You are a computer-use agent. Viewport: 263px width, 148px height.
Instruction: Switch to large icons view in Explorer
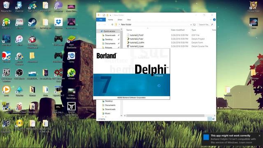(213, 119)
